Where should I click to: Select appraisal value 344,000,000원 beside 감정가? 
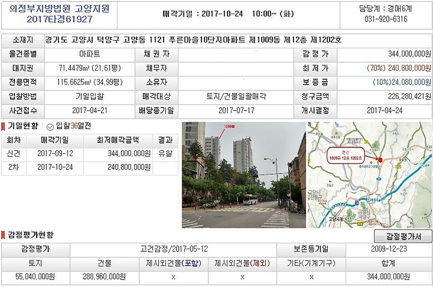(410, 54)
